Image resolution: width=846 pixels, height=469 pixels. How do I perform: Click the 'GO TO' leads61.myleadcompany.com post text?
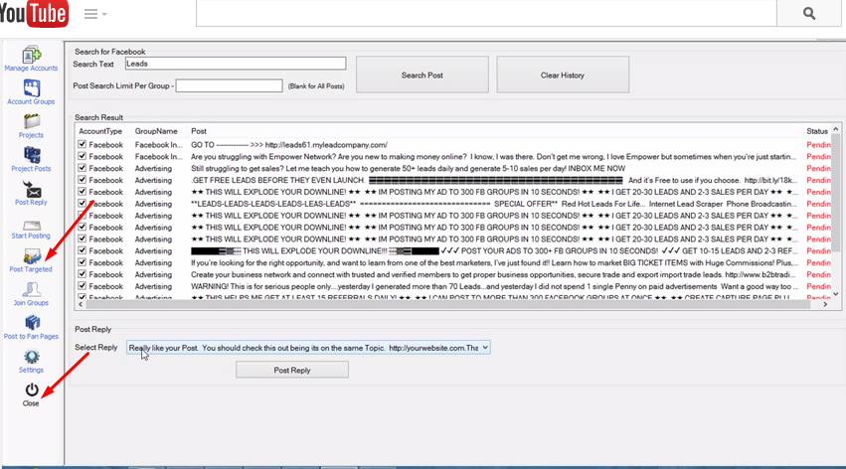[289, 144]
